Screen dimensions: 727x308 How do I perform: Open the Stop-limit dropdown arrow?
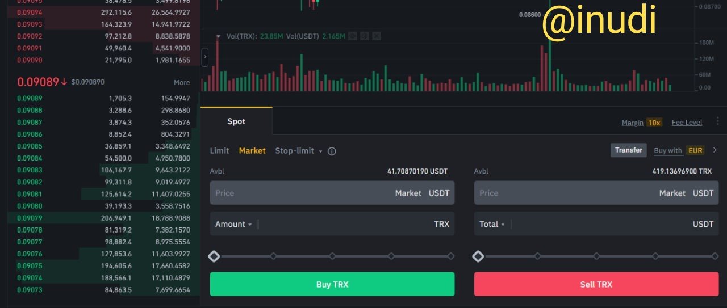pyautogui.click(x=320, y=151)
